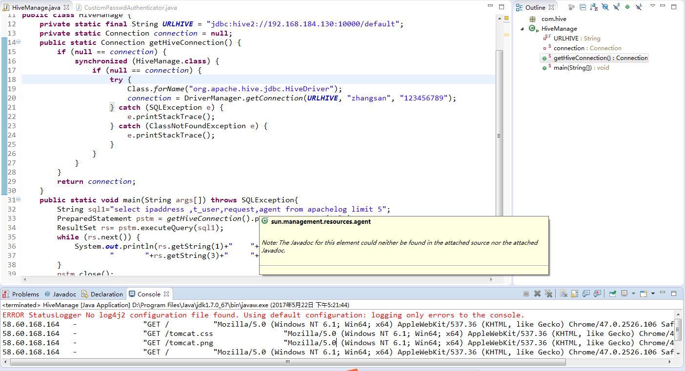The height and width of the screenshot is (371, 685).
Task: Maximize the Outline view
Action: [674, 6]
